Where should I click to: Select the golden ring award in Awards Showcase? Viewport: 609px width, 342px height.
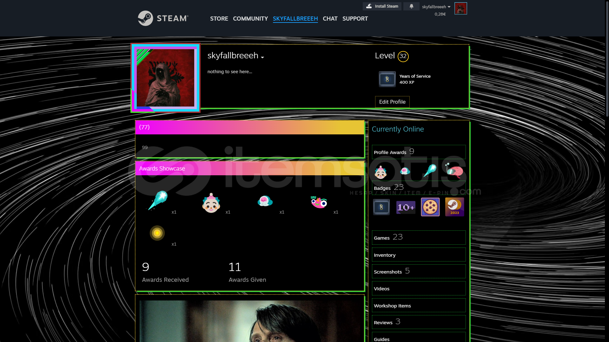[157, 233]
